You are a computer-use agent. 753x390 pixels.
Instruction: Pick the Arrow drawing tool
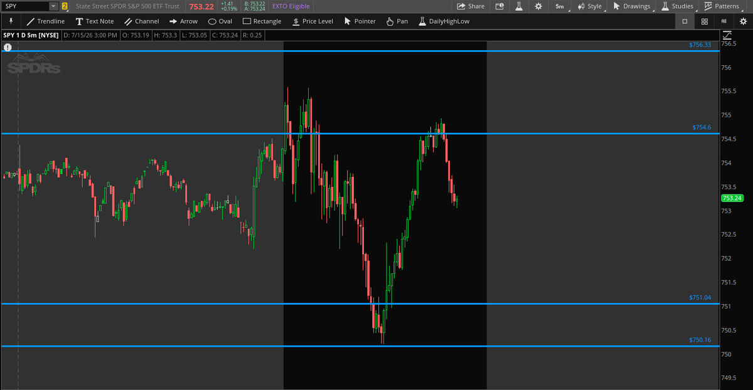[183, 21]
